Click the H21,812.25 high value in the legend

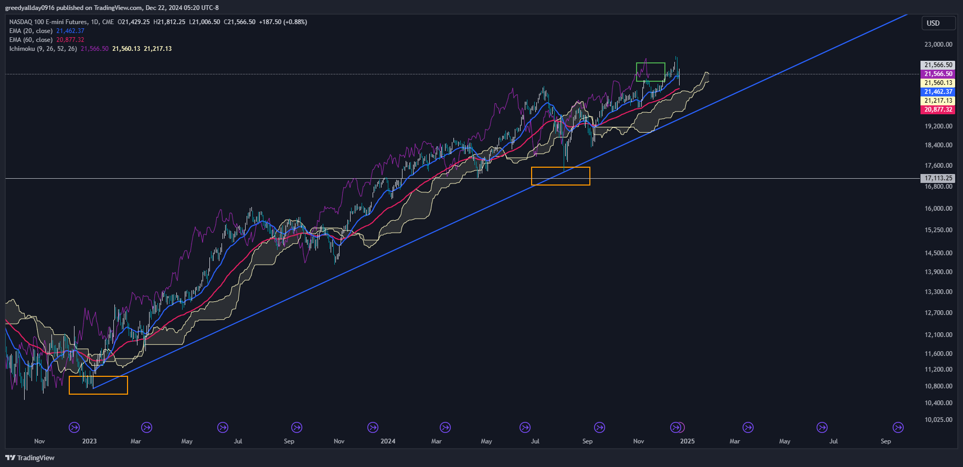(x=170, y=22)
